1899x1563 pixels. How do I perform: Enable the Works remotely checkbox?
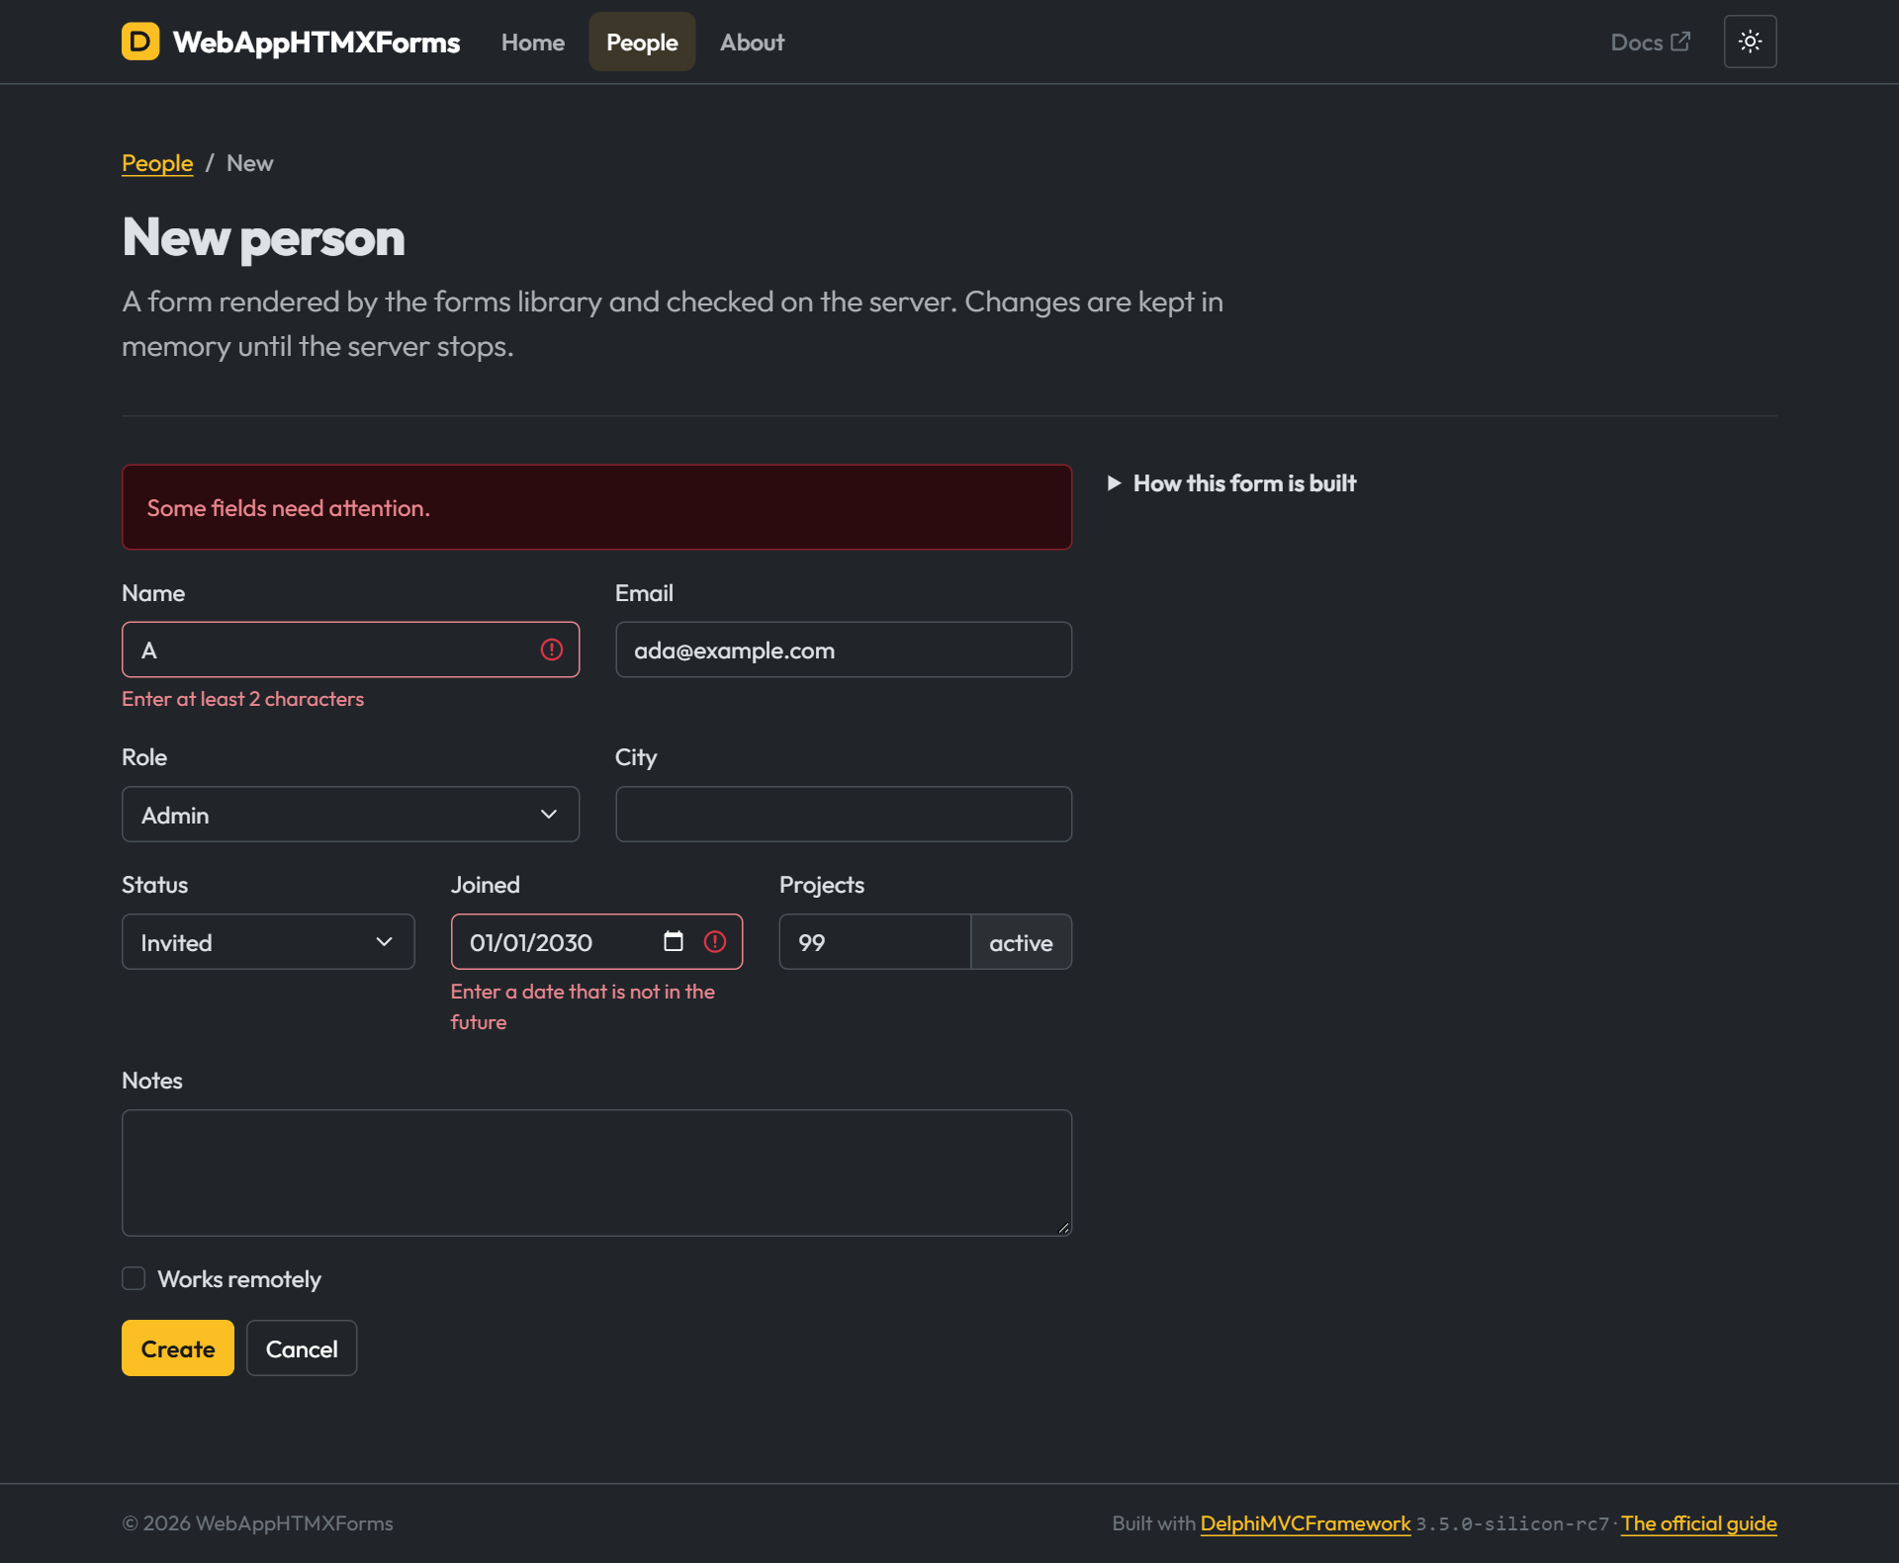pos(134,1278)
